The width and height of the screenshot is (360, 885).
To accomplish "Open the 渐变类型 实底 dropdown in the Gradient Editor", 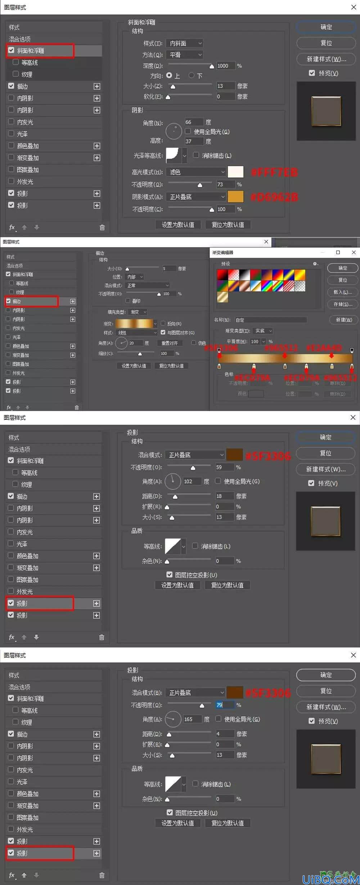I will 263,331.
